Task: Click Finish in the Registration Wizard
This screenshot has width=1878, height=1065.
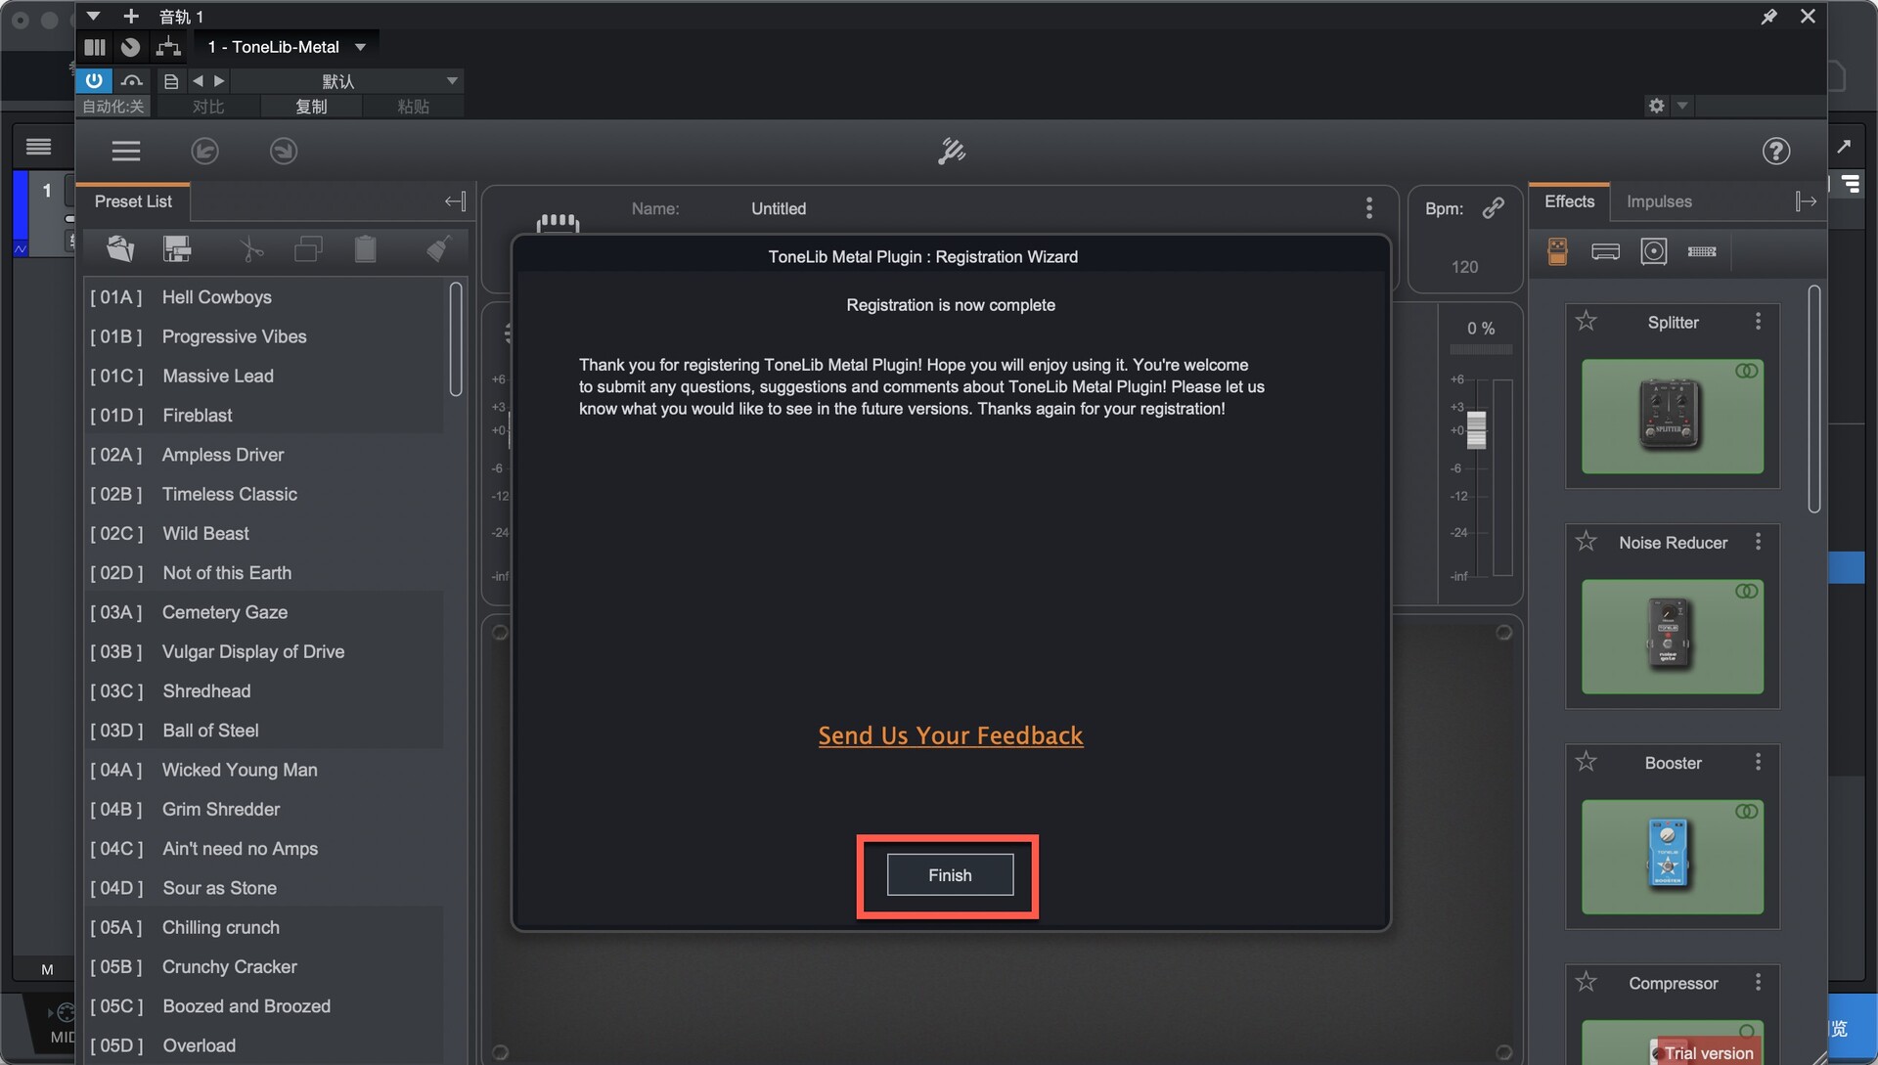Action: point(950,874)
